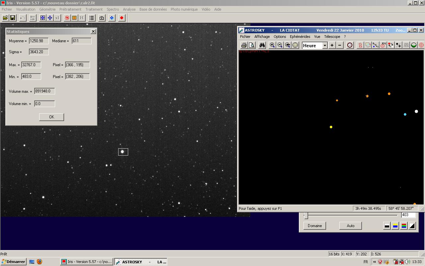This screenshot has width=425, height=266.
Task: Click the globe sphere icon in Astrosky toolbar
Action: 295,45
